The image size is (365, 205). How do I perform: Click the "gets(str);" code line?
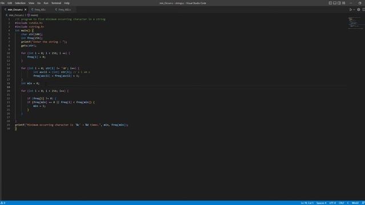(29, 46)
